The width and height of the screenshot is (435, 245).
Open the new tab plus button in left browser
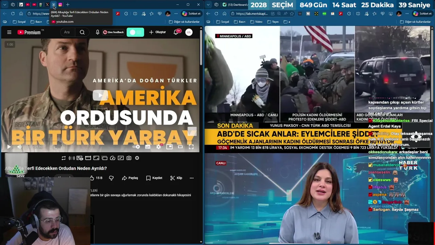click(68, 5)
